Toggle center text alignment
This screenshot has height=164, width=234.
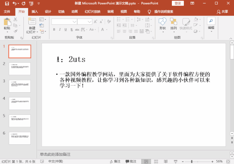(x=124, y=31)
